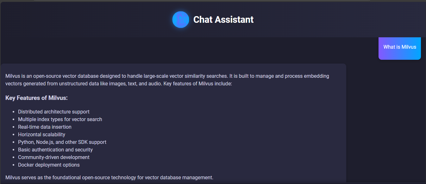
Task: Click the bullet before "Community-driven development"
Action: (14, 157)
